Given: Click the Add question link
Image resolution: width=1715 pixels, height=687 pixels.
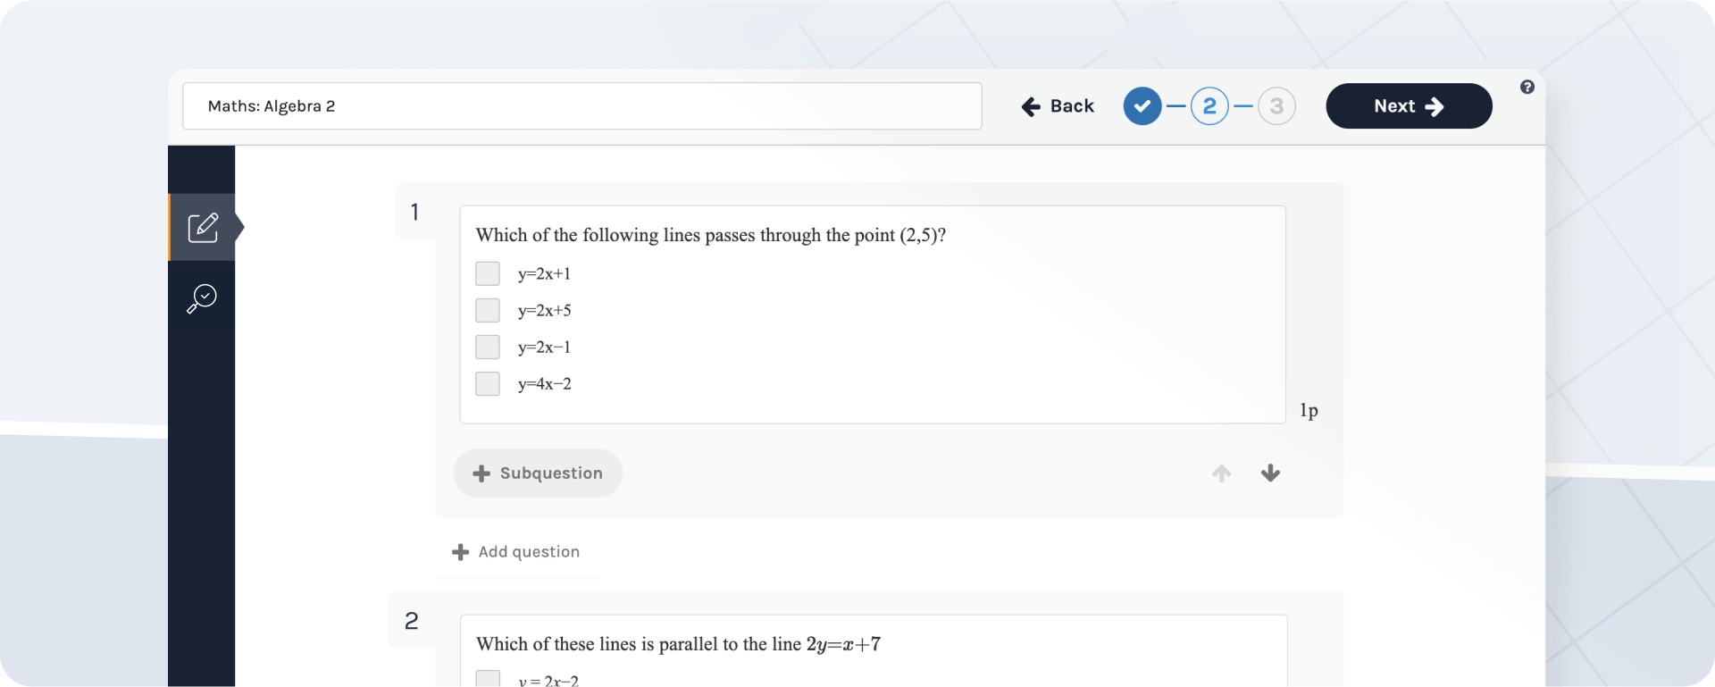Looking at the screenshot, I should coord(528,552).
